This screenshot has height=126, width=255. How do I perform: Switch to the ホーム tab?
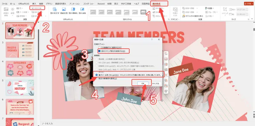12,3
